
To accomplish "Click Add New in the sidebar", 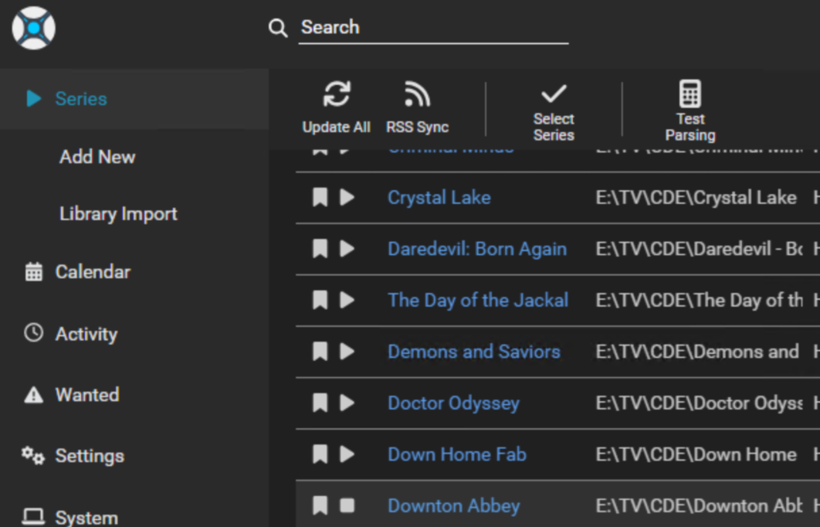I will coord(97,157).
